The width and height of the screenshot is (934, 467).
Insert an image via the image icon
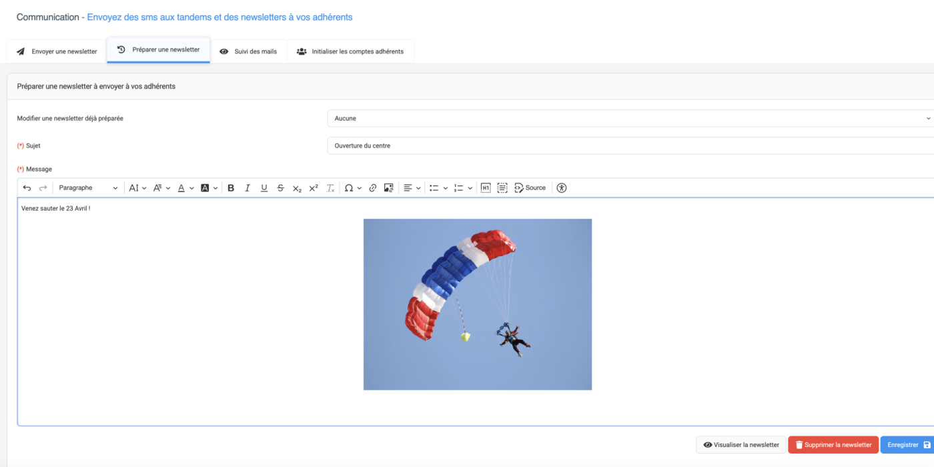point(389,188)
